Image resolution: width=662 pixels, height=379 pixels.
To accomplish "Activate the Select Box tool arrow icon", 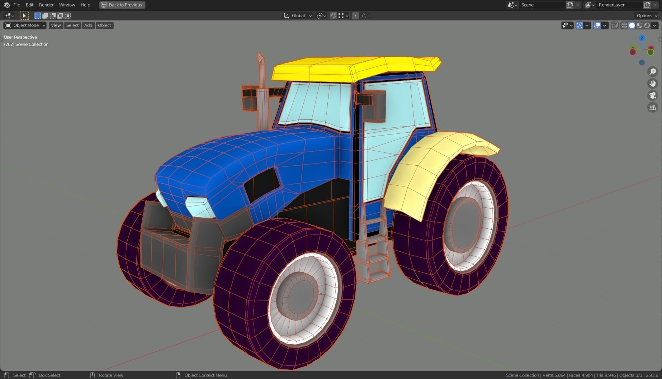I will 24,15.
